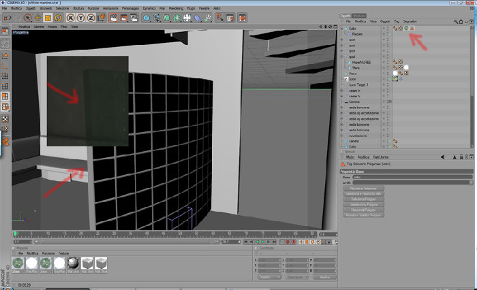Select the Move tool in top toolbar
Image resolution: width=477 pixels, height=290 pixels.
coord(37,18)
